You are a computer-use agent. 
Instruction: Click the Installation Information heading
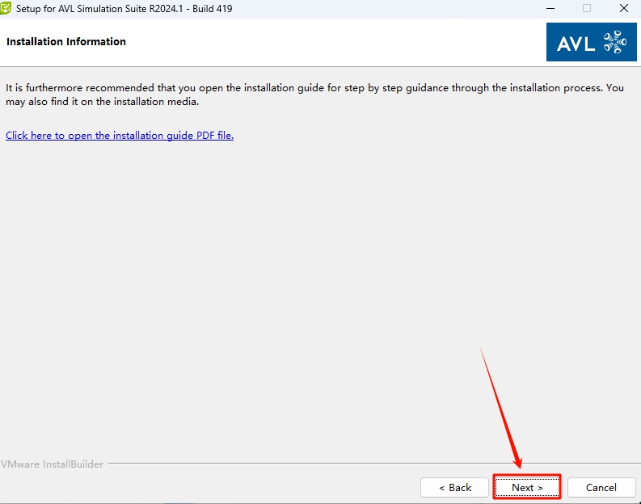click(x=66, y=41)
